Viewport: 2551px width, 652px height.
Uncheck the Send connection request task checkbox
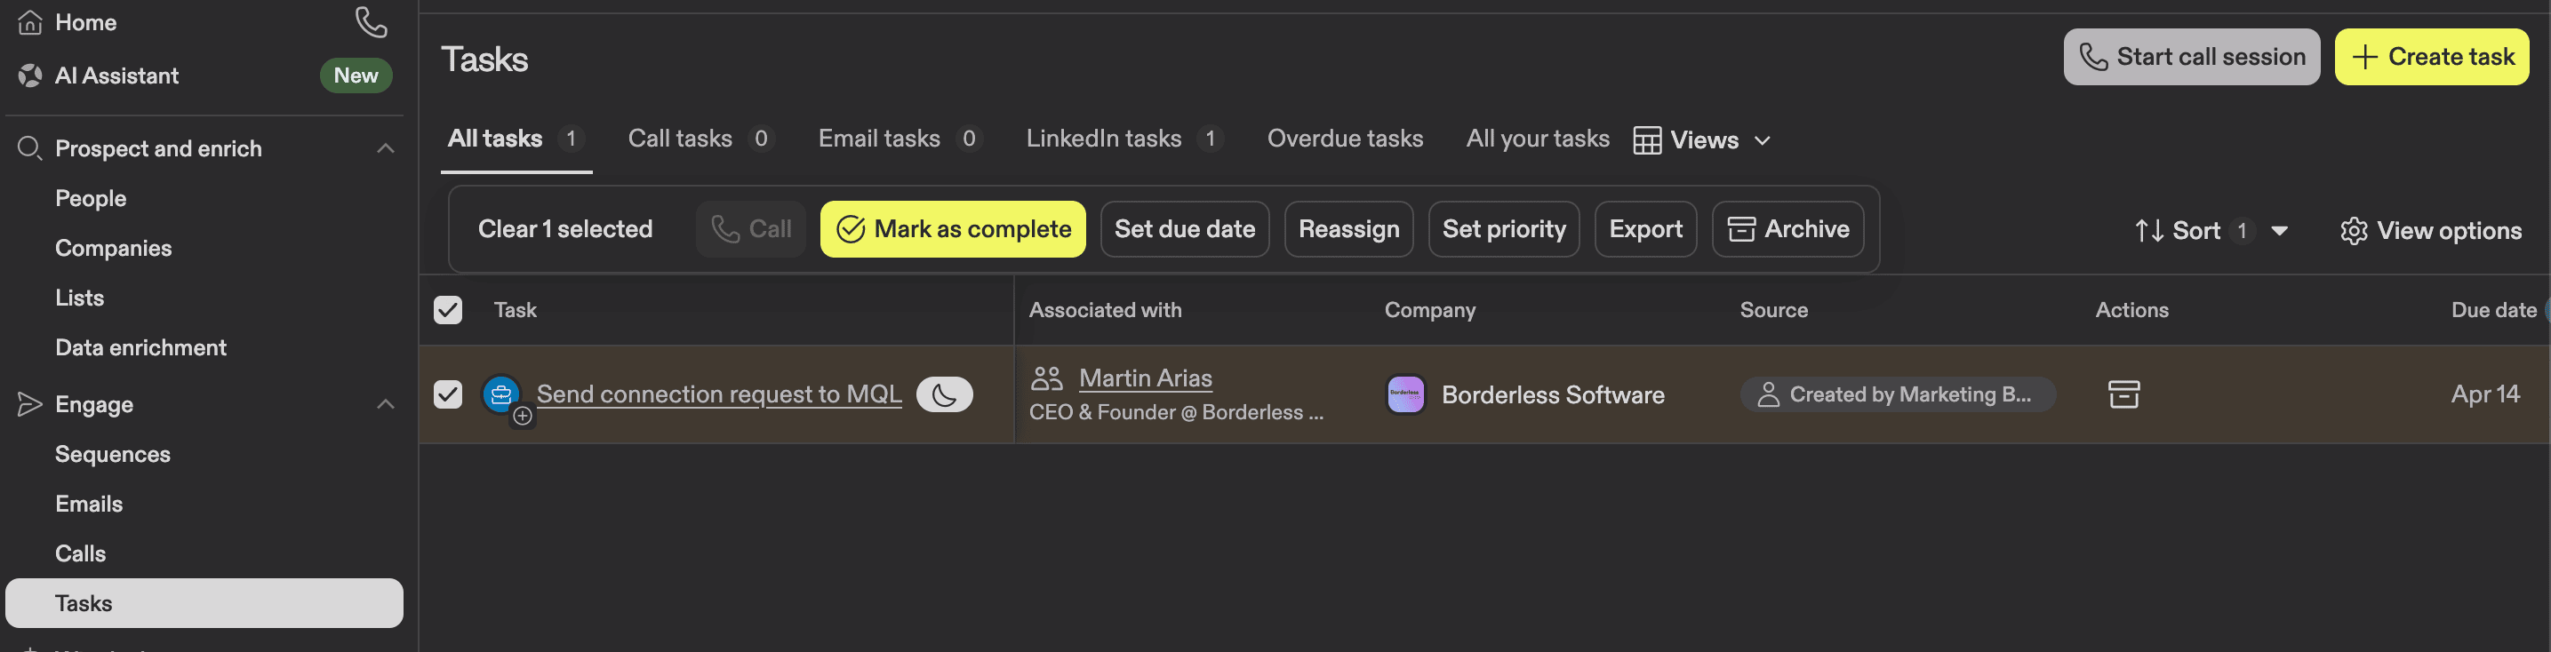(x=448, y=394)
